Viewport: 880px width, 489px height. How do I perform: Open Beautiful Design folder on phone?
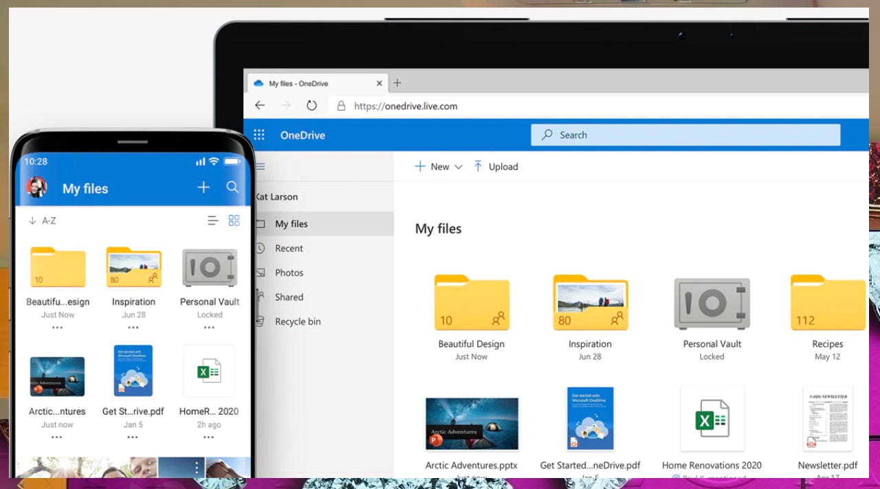coord(58,267)
